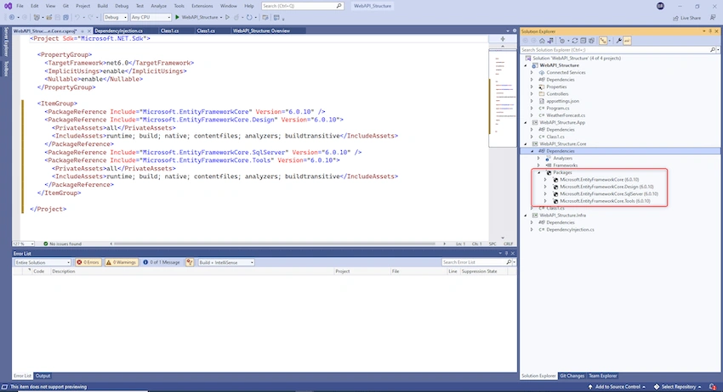Expand the Microsoft.EntityFrameworkCore.SqlServer package node
This screenshot has width=723, height=392.
click(545, 194)
